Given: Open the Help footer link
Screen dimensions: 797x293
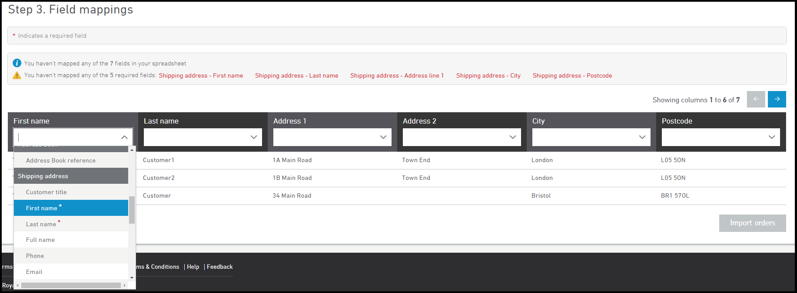Looking at the screenshot, I should [193, 267].
